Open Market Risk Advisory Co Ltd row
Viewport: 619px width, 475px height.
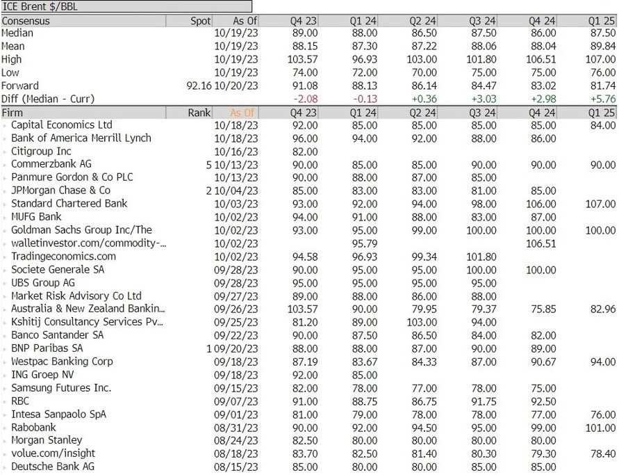[x=76, y=296]
